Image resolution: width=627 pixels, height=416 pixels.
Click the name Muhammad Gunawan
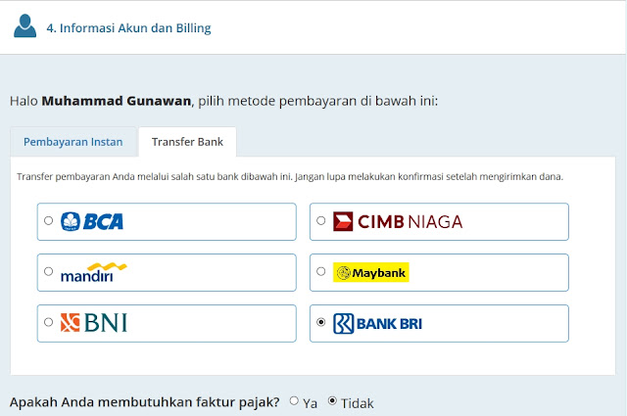point(117,101)
